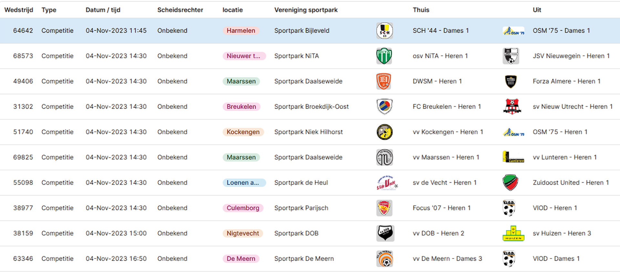
Task: Click the Forza Almere black shield logo
Action: [x=511, y=81]
